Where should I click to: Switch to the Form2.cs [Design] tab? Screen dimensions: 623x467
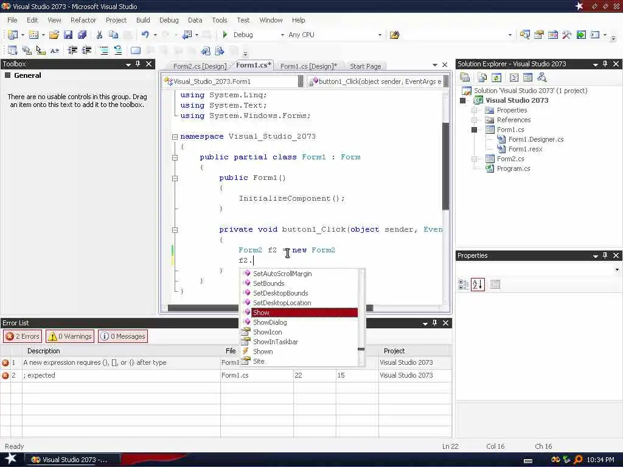(200, 66)
